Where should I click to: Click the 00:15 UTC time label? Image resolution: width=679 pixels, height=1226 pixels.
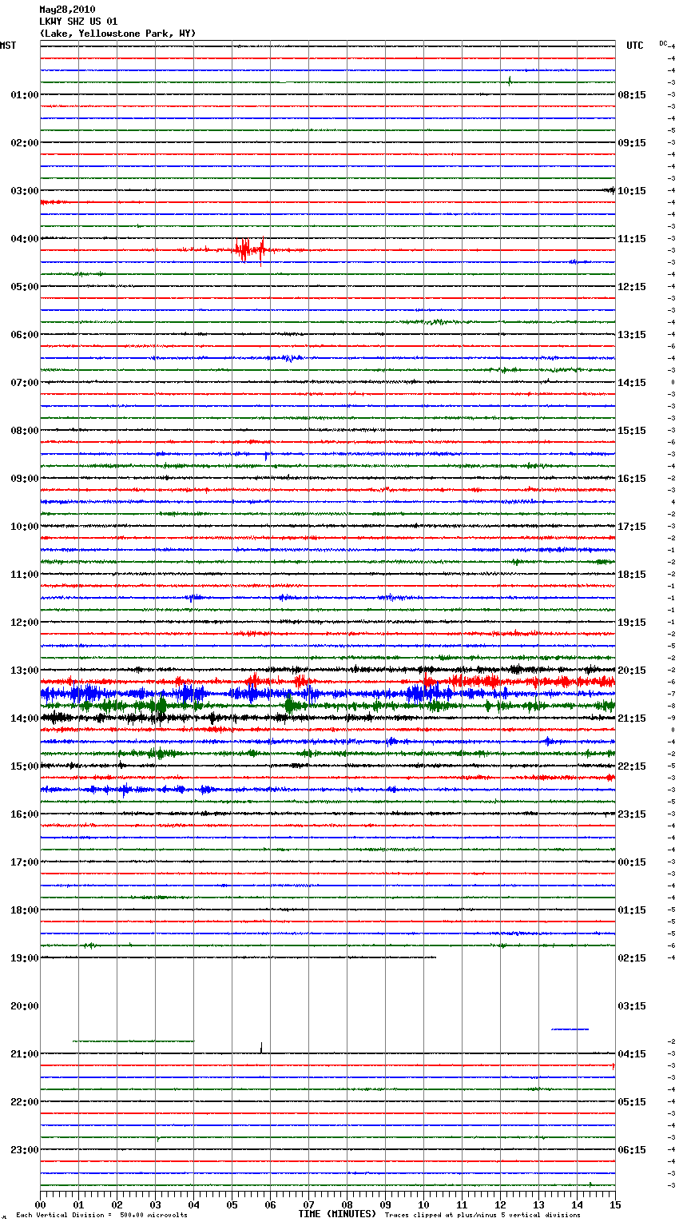coord(632,862)
